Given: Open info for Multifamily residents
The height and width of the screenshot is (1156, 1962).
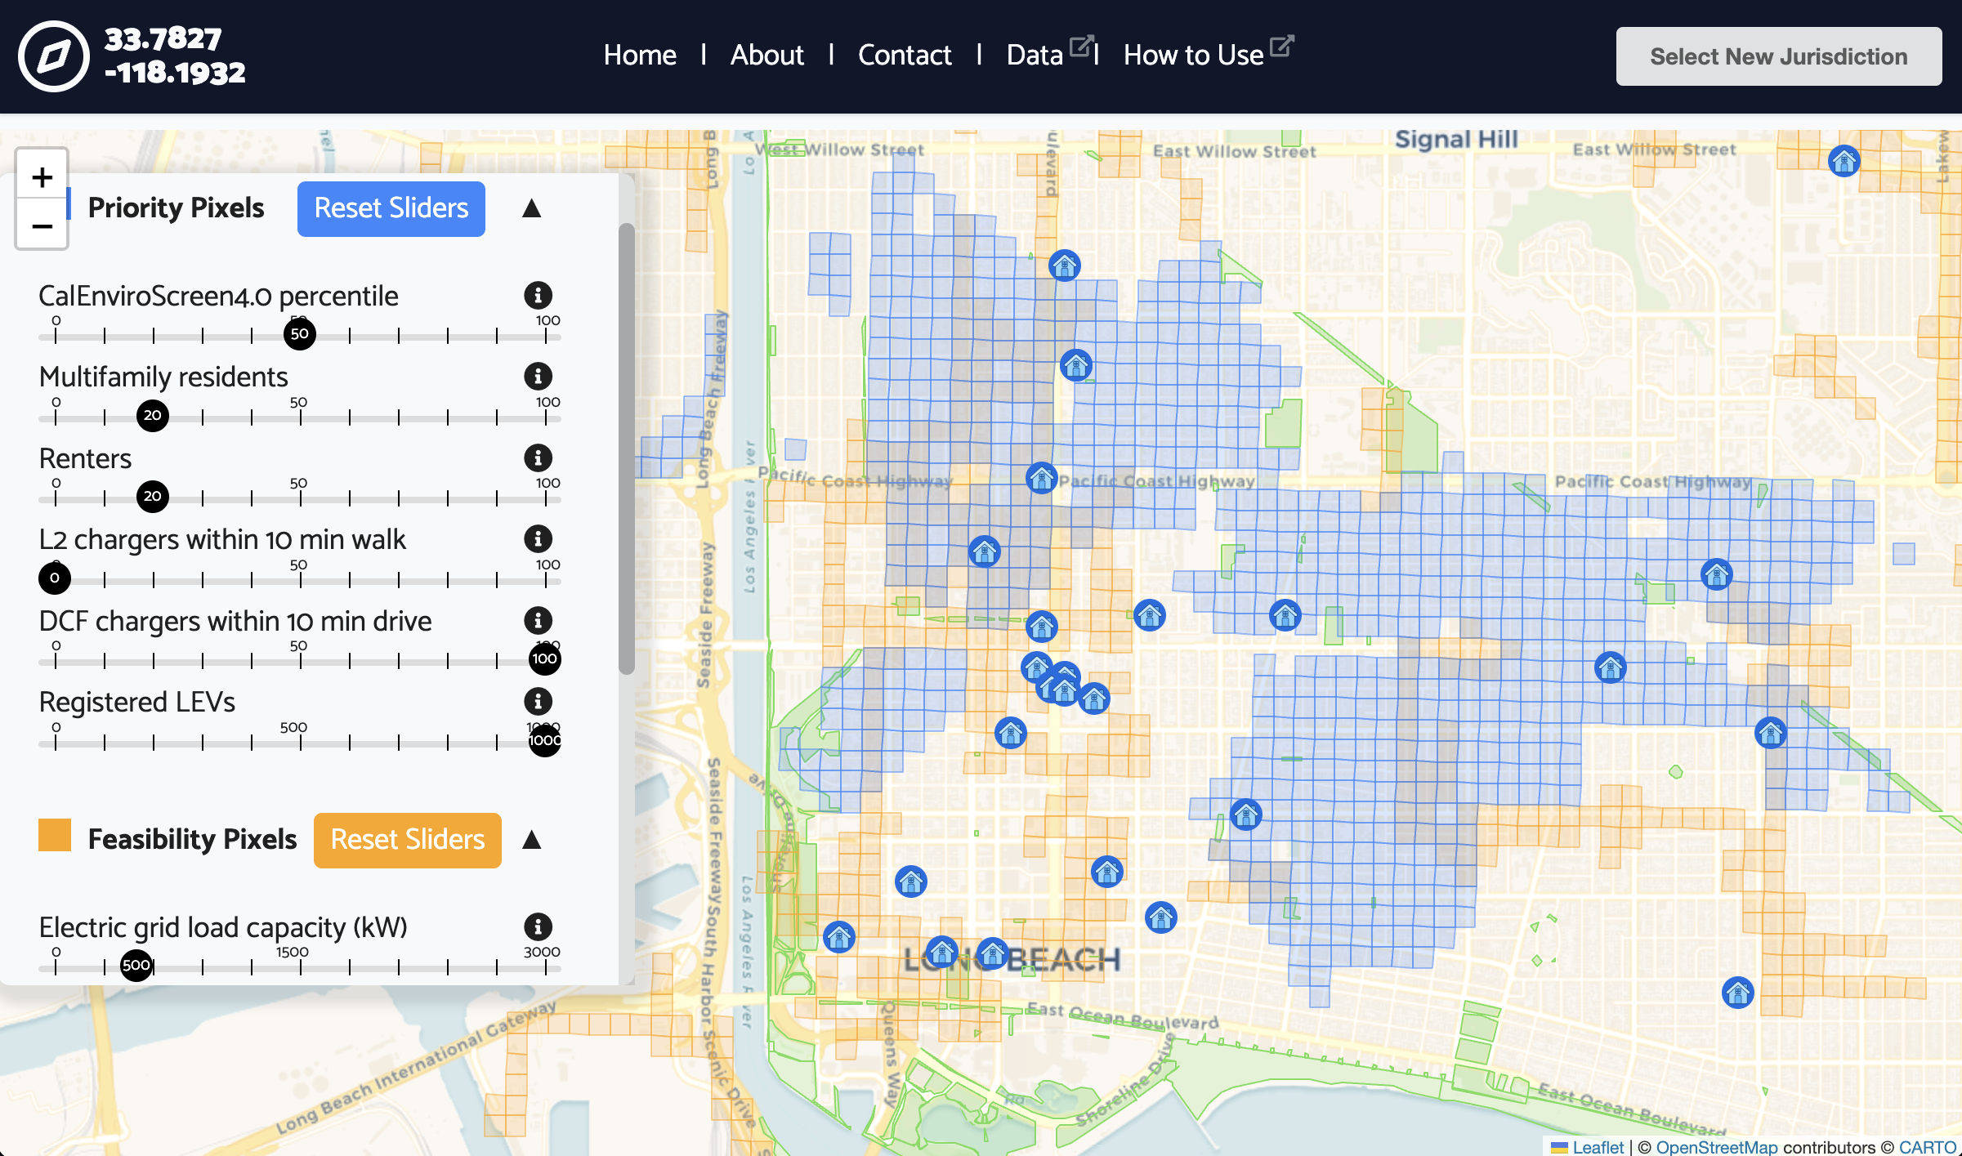Looking at the screenshot, I should (x=538, y=376).
